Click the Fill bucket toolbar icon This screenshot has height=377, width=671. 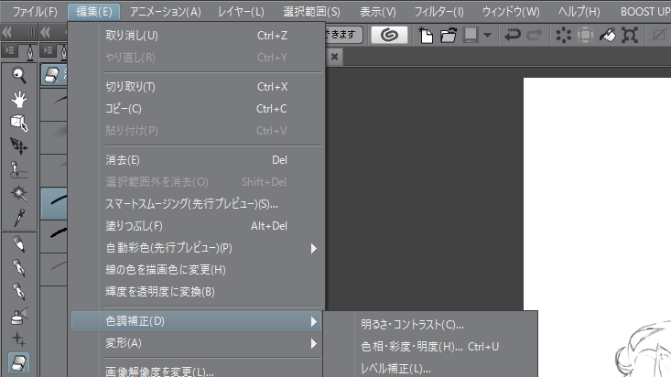[609, 36]
